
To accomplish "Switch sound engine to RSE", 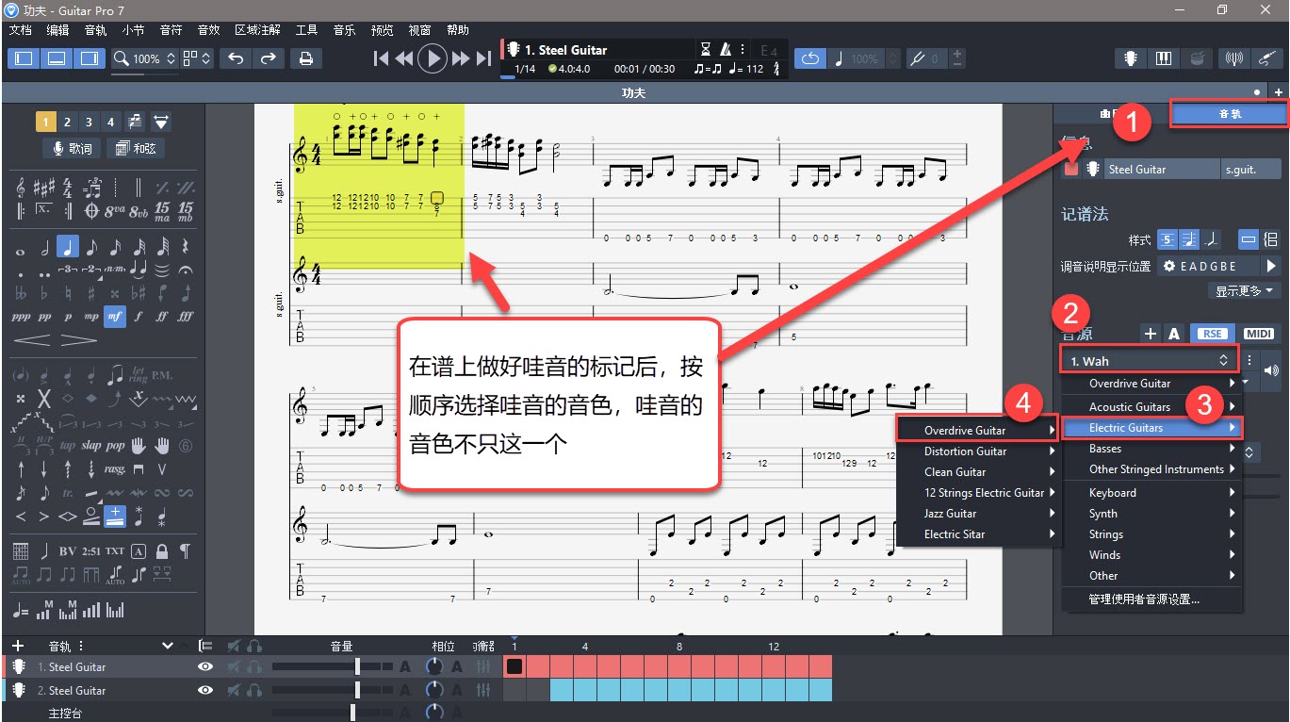I will click(x=1213, y=334).
